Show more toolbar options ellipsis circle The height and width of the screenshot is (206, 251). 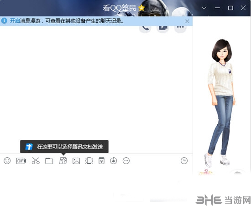(x=126, y=161)
